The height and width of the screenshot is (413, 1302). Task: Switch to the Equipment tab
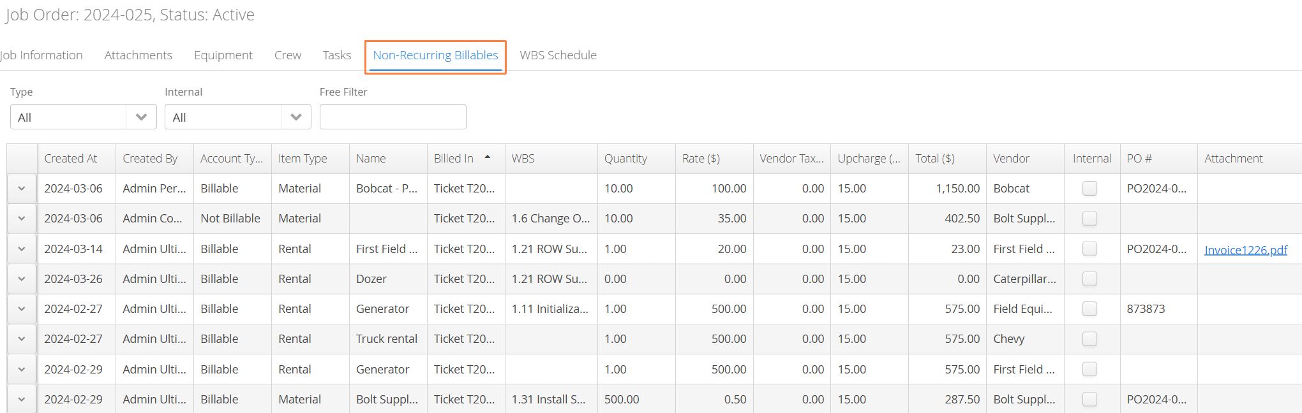[x=223, y=55]
